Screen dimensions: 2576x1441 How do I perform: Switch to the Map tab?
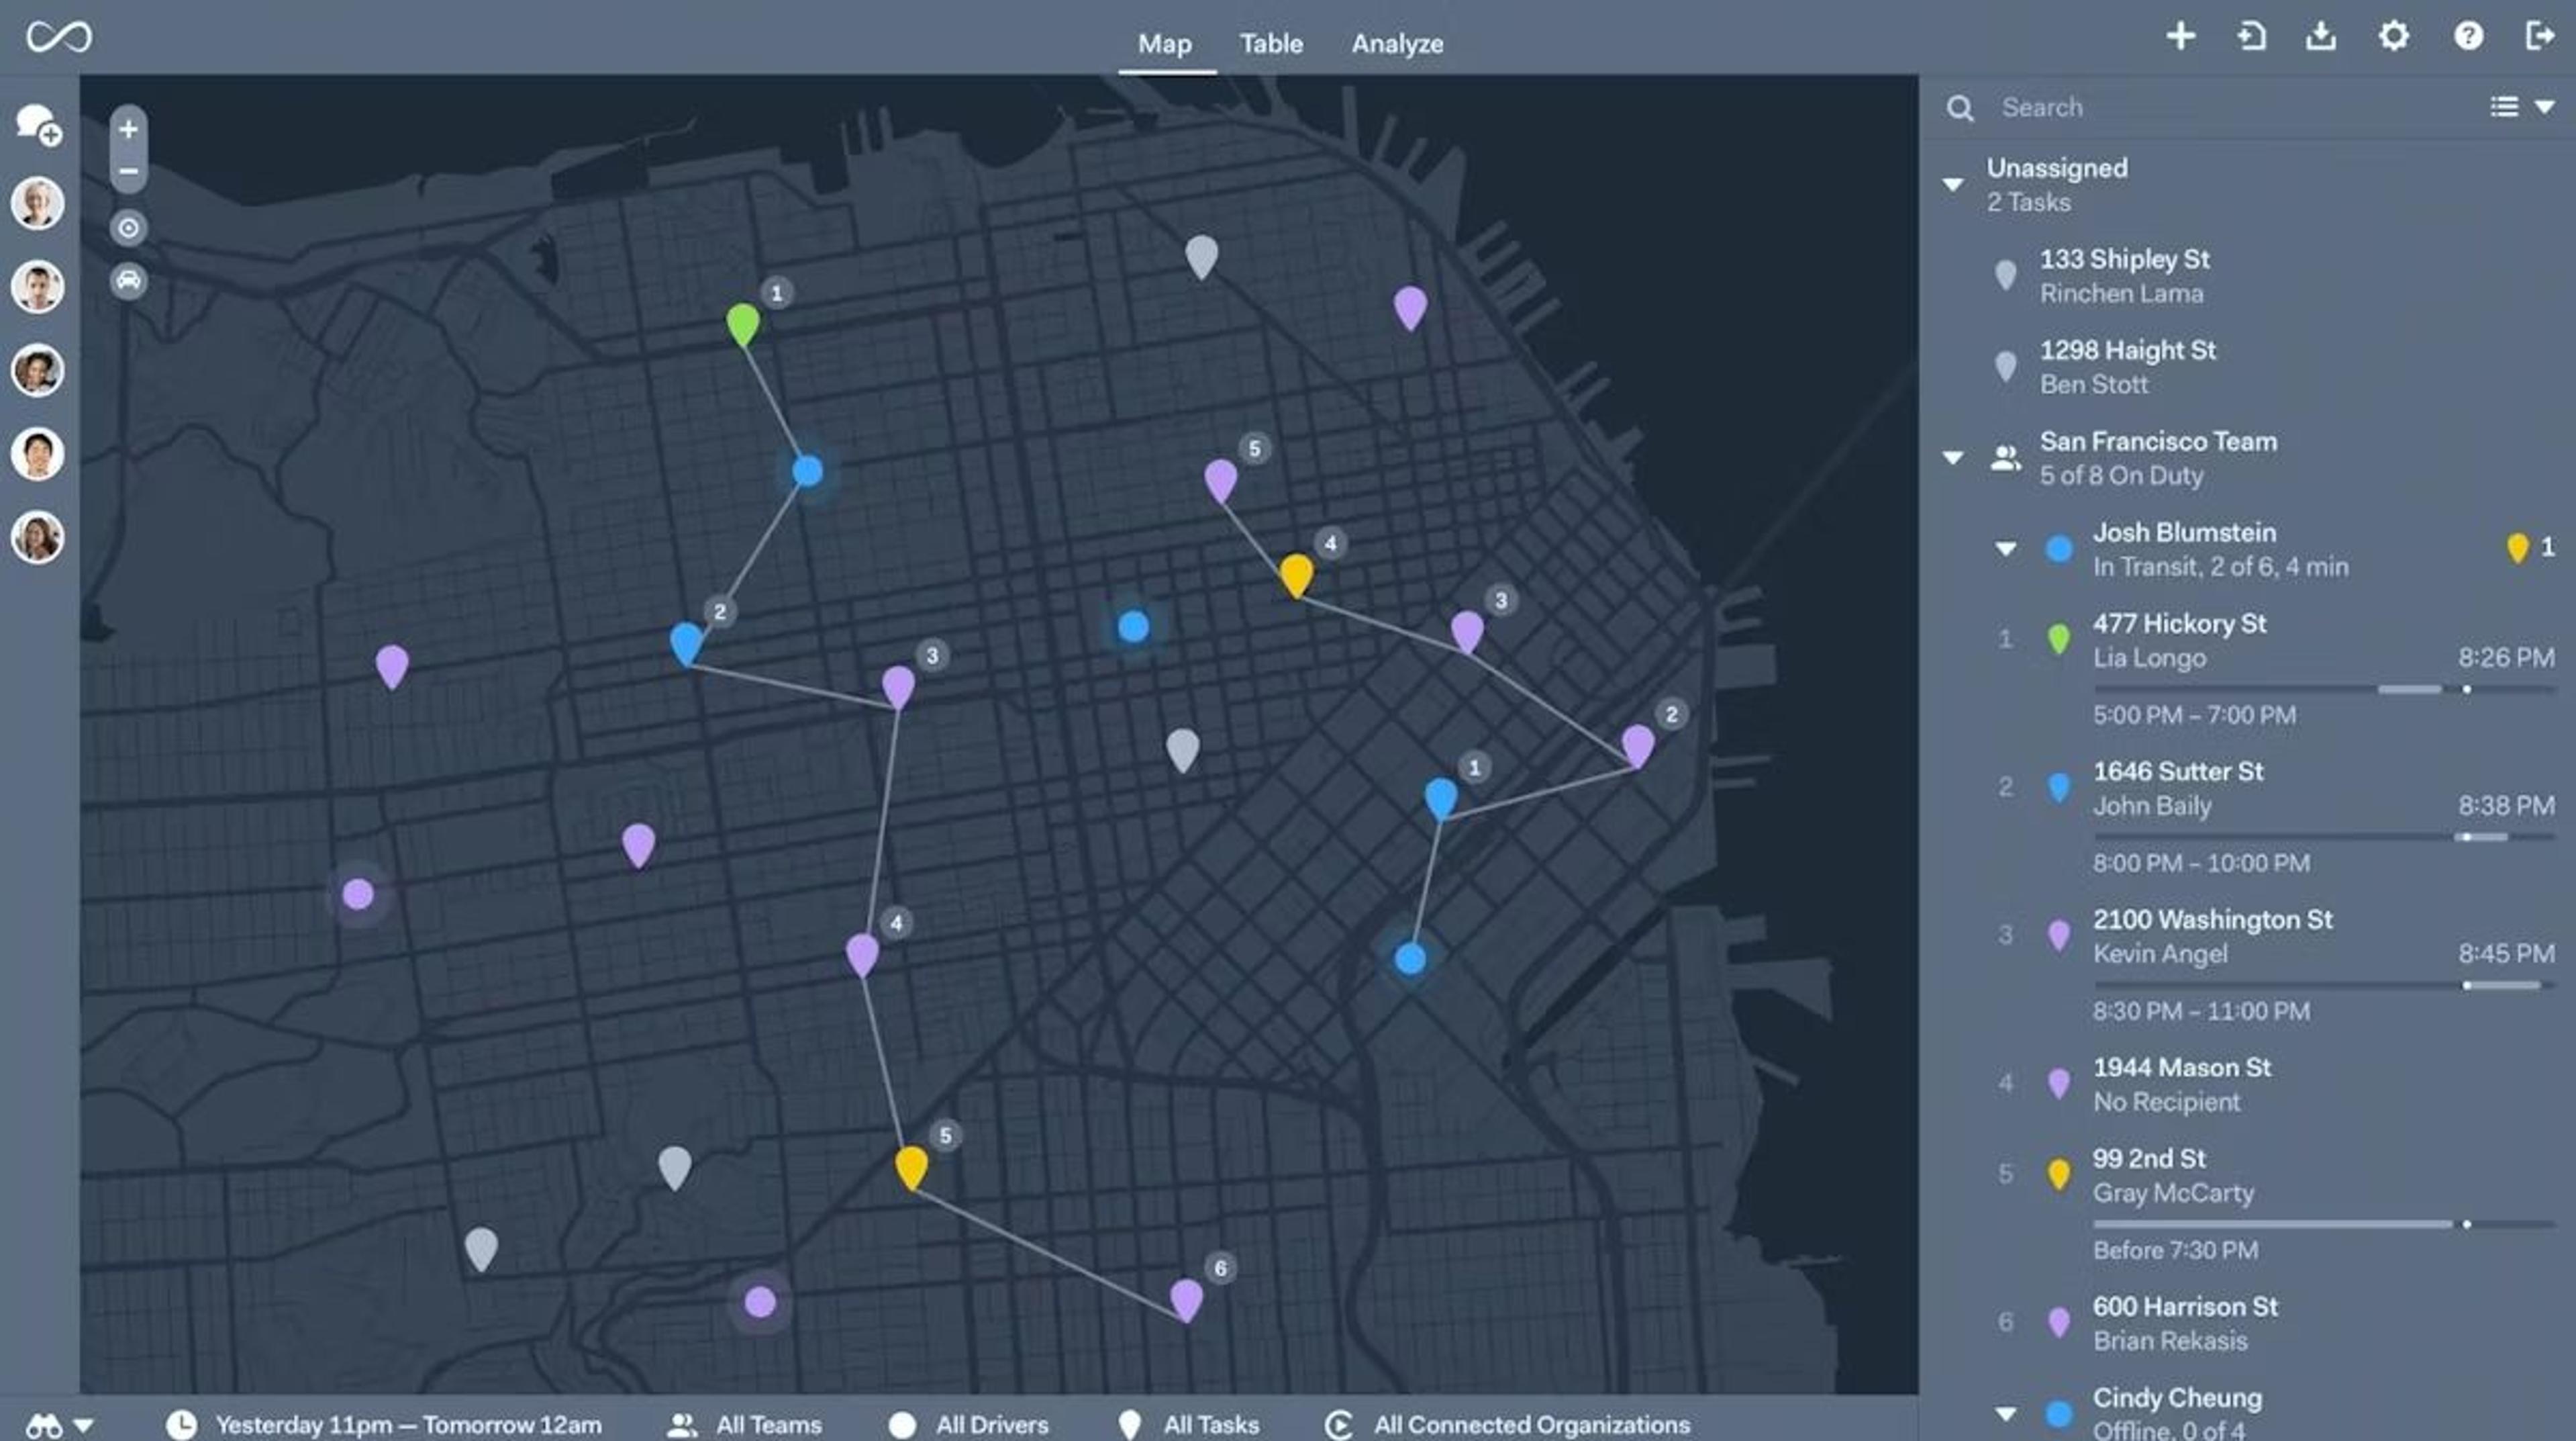click(x=1165, y=44)
